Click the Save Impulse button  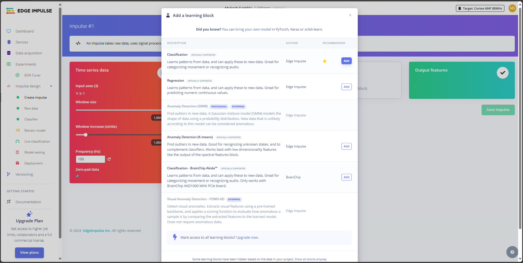498,110
